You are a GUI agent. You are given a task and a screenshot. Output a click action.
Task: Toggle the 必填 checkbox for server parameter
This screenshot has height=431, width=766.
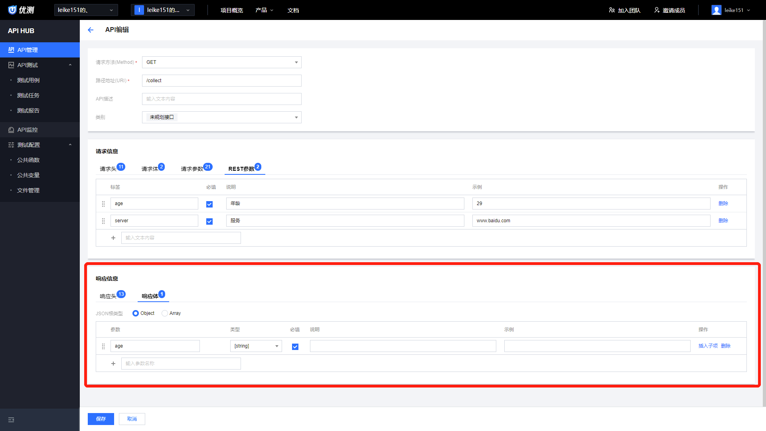pyautogui.click(x=210, y=221)
